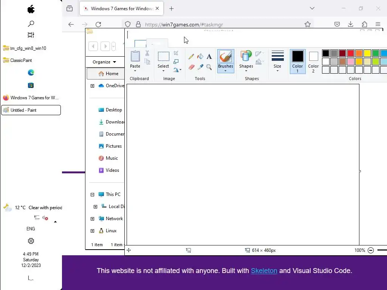Click the Cut scissors icon

click(147, 53)
